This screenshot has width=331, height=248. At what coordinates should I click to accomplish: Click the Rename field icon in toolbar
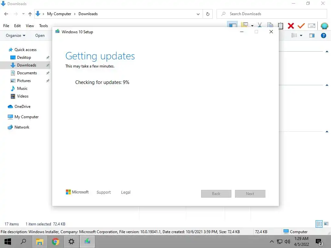pos(312,26)
